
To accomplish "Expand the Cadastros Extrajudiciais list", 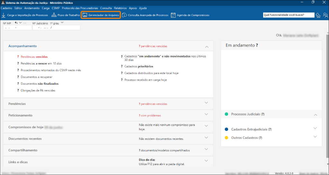I will (315, 128).
